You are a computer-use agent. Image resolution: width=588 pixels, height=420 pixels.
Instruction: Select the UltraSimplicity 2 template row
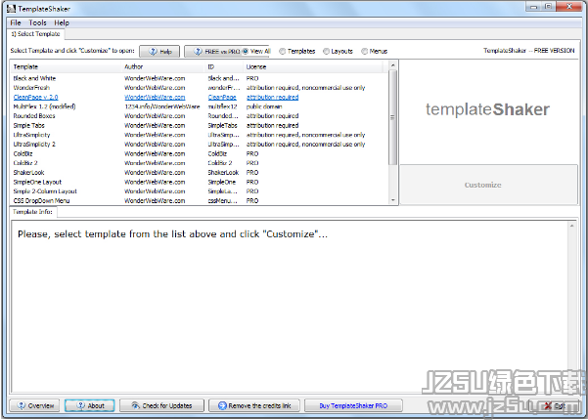(x=200, y=145)
